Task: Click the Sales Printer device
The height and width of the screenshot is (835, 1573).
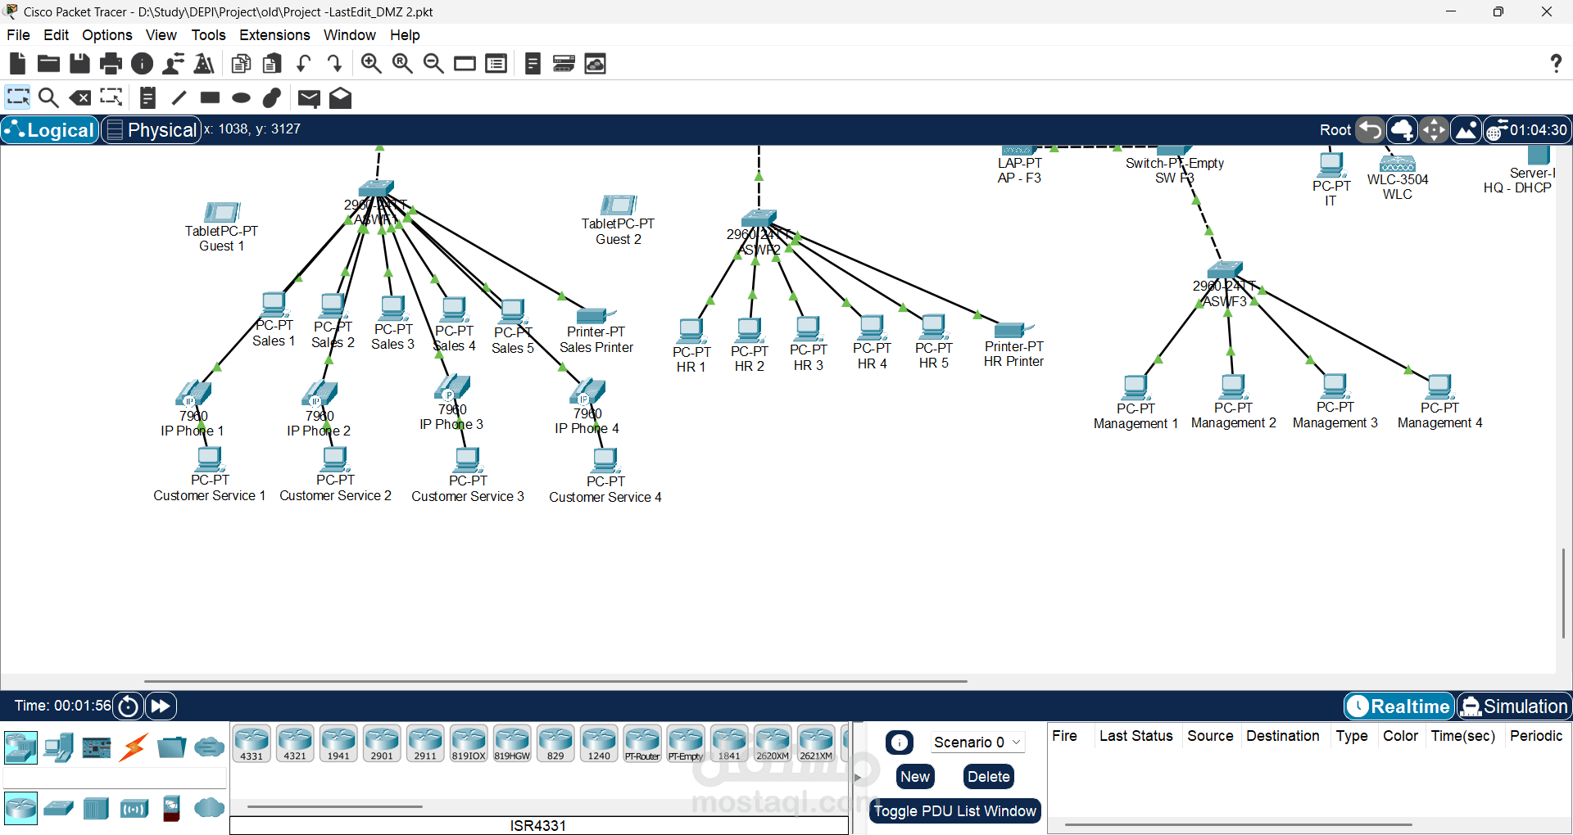Action: (596, 316)
